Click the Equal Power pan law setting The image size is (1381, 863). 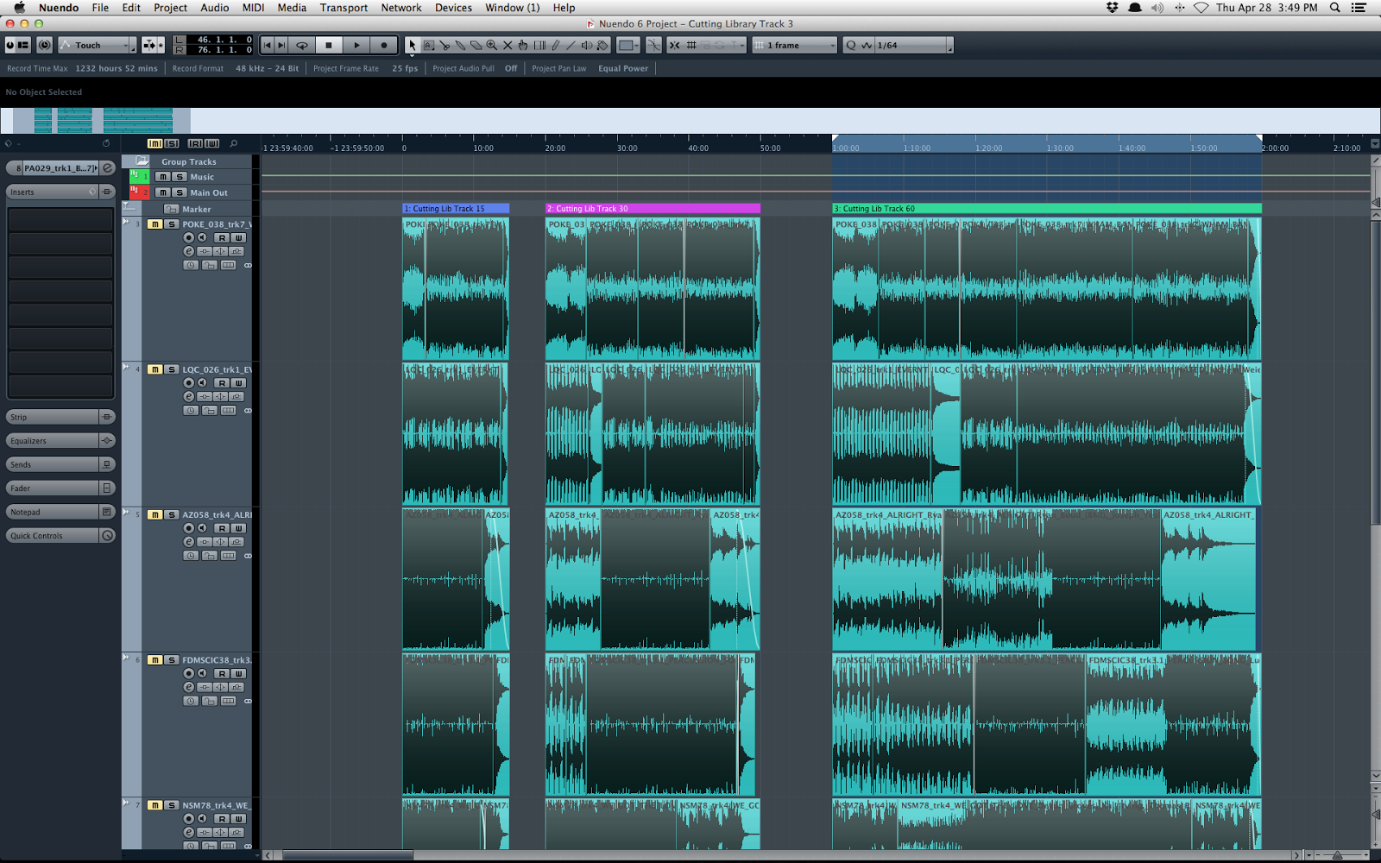click(x=623, y=68)
